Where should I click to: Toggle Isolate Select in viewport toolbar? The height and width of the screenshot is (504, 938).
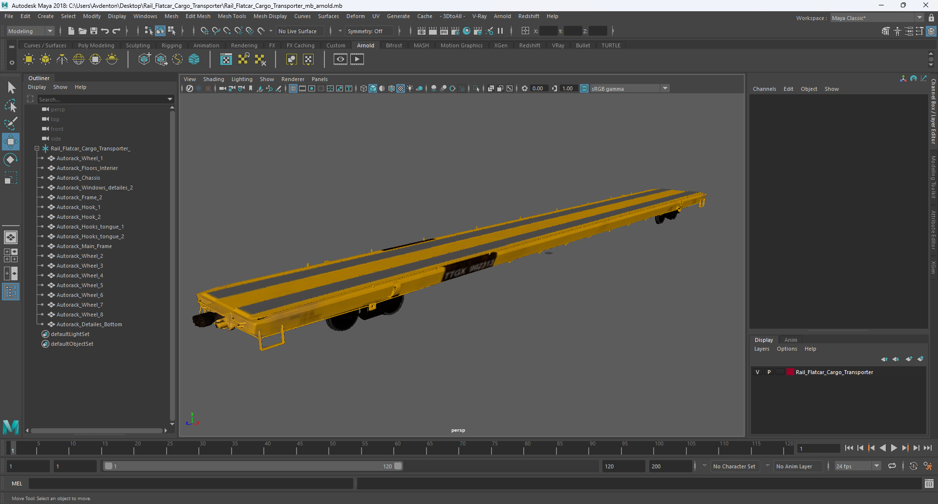tap(476, 88)
